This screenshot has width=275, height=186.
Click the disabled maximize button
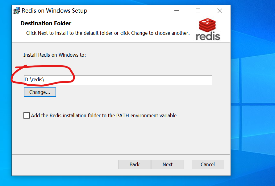click(198, 11)
